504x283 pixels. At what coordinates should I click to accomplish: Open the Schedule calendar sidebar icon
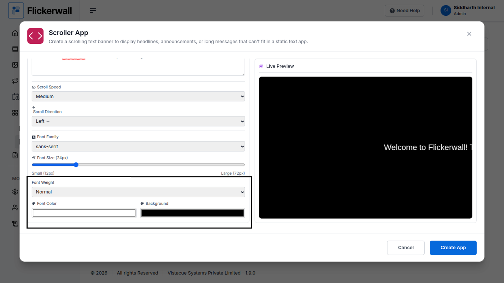[x=16, y=97]
